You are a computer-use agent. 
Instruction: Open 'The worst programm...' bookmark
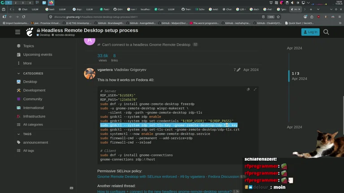tap(204, 23)
